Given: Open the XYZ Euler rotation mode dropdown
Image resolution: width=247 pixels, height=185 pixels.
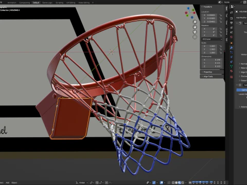Looking at the screenshot, I should tap(212, 39).
